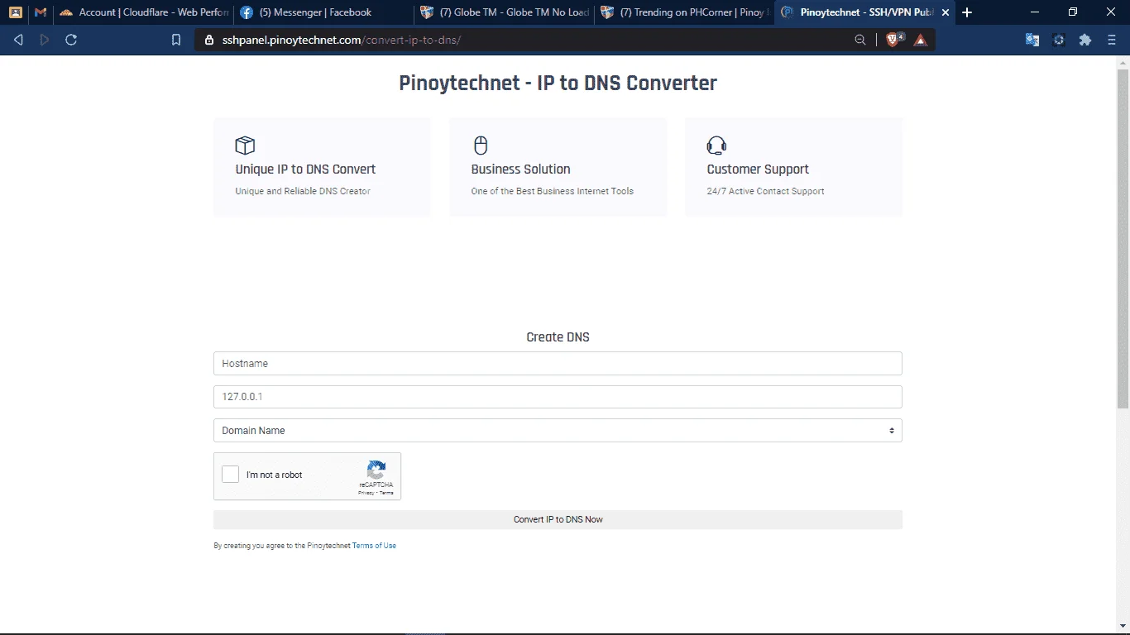The height and width of the screenshot is (635, 1130).
Task: Open a new browser tab
Action: (x=967, y=12)
